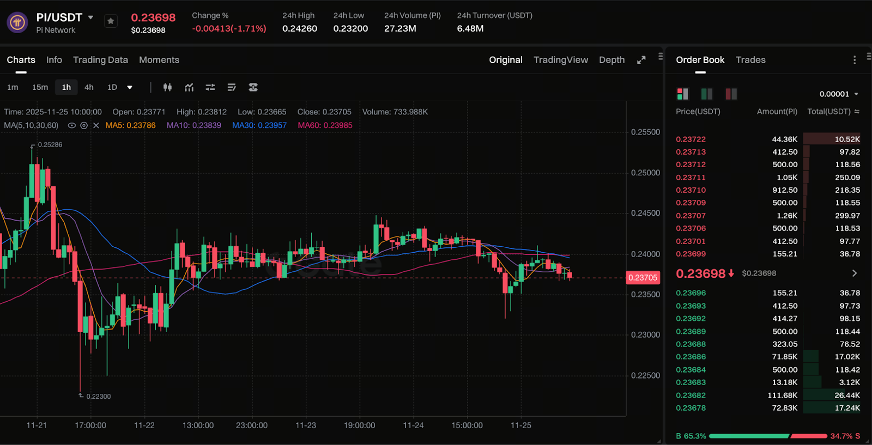The height and width of the screenshot is (445, 872).
Task: Select the 1h chart interval
Action: click(66, 87)
